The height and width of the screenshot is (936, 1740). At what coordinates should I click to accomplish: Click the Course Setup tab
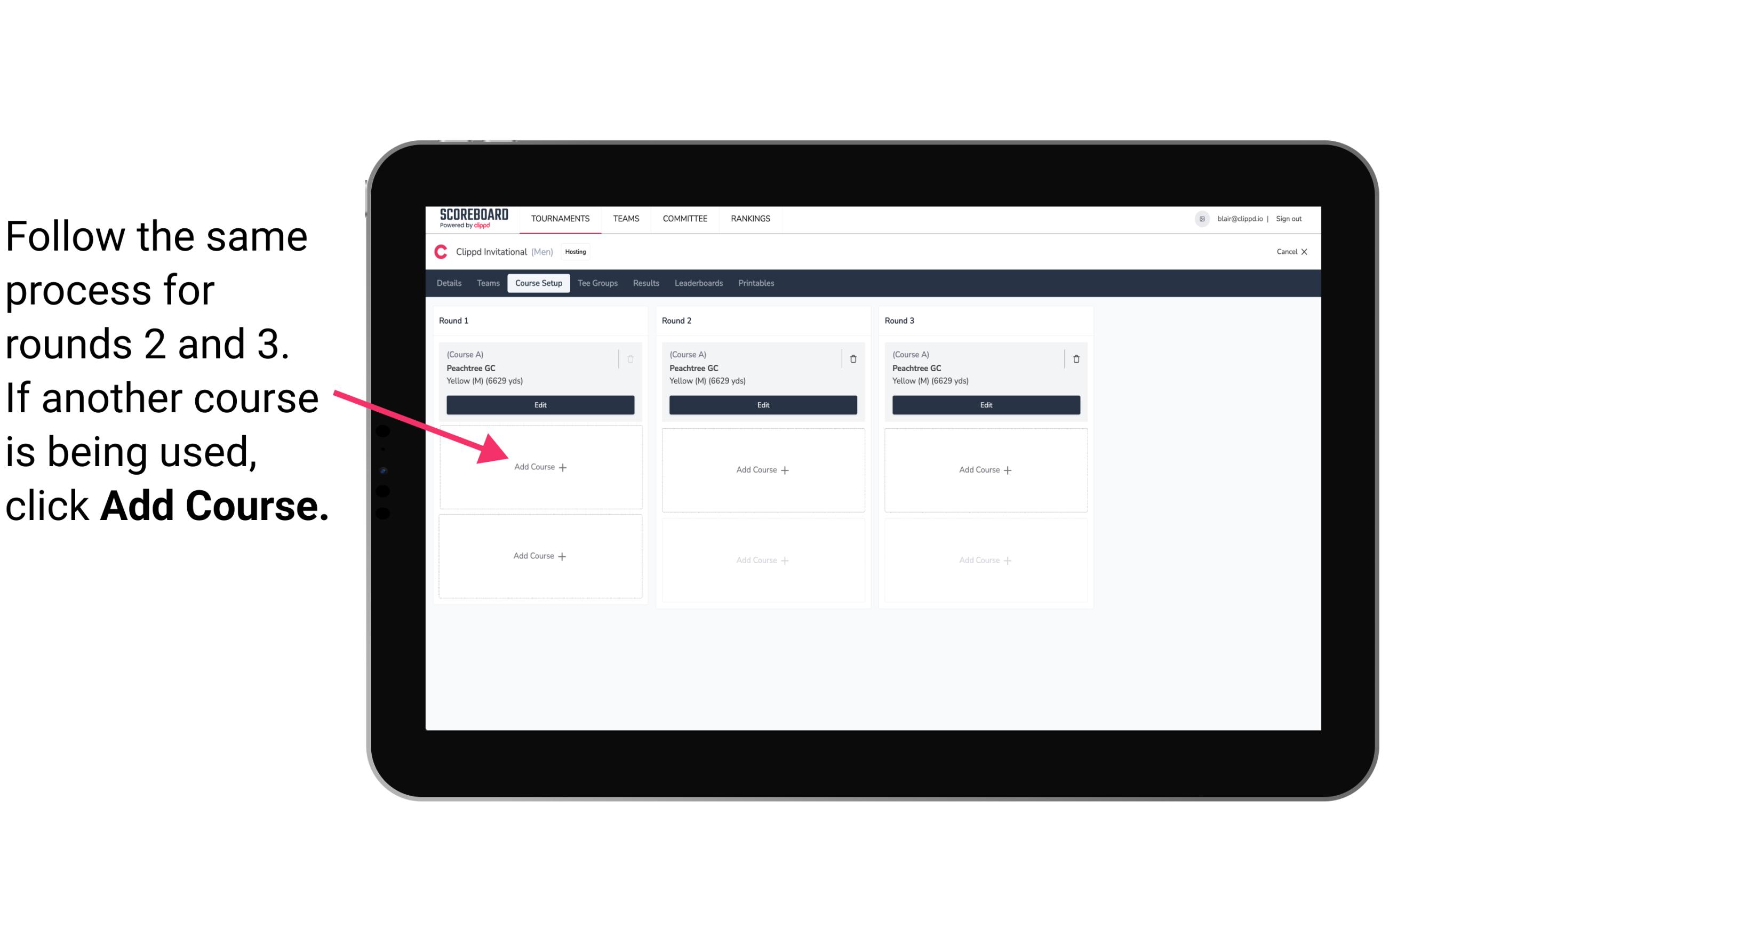click(x=536, y=283)
